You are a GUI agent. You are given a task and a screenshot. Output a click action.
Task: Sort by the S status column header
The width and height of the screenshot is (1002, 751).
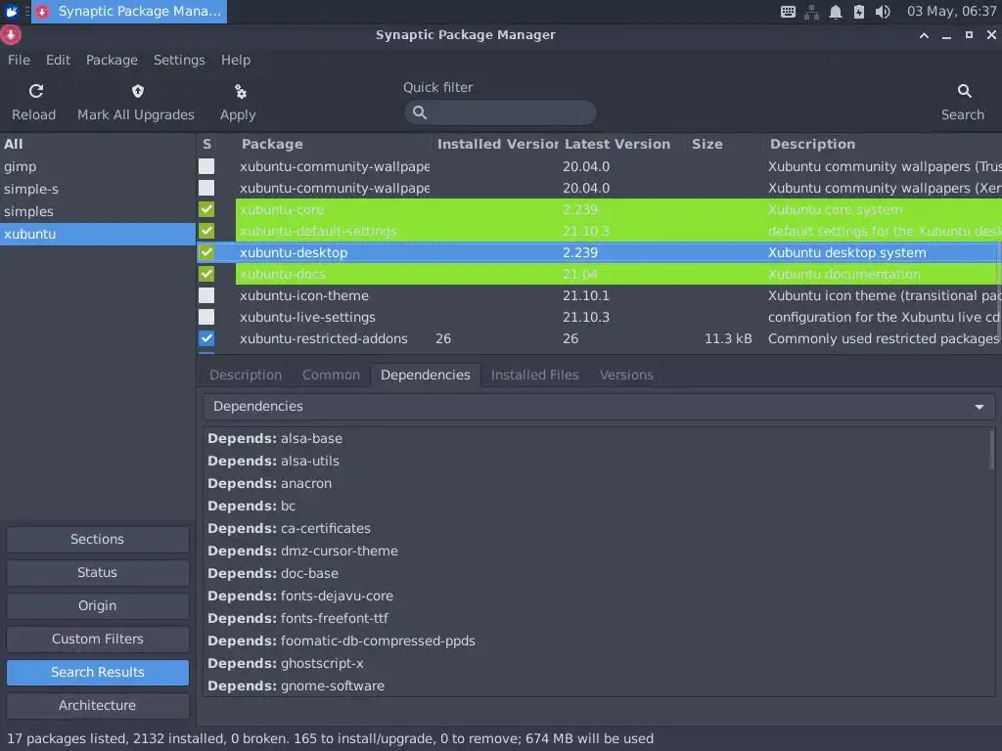[x=206, y=145]
